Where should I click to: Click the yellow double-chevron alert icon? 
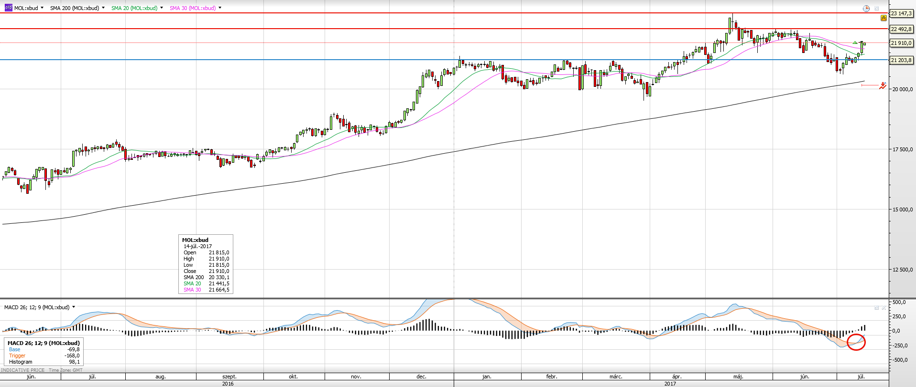coord(883,18)
